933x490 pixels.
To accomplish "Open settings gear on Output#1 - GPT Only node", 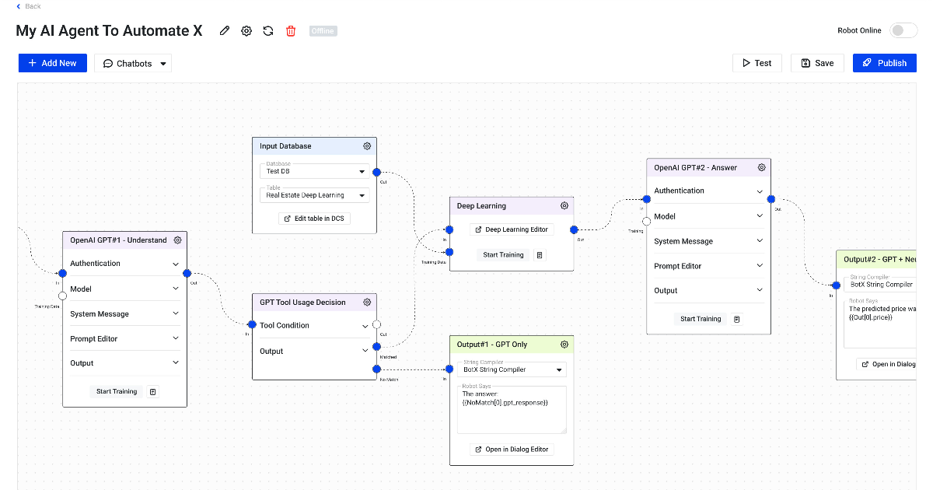I will (564, 343).
